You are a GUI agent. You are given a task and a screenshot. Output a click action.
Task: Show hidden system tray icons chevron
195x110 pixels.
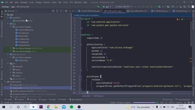click(153, 107)
